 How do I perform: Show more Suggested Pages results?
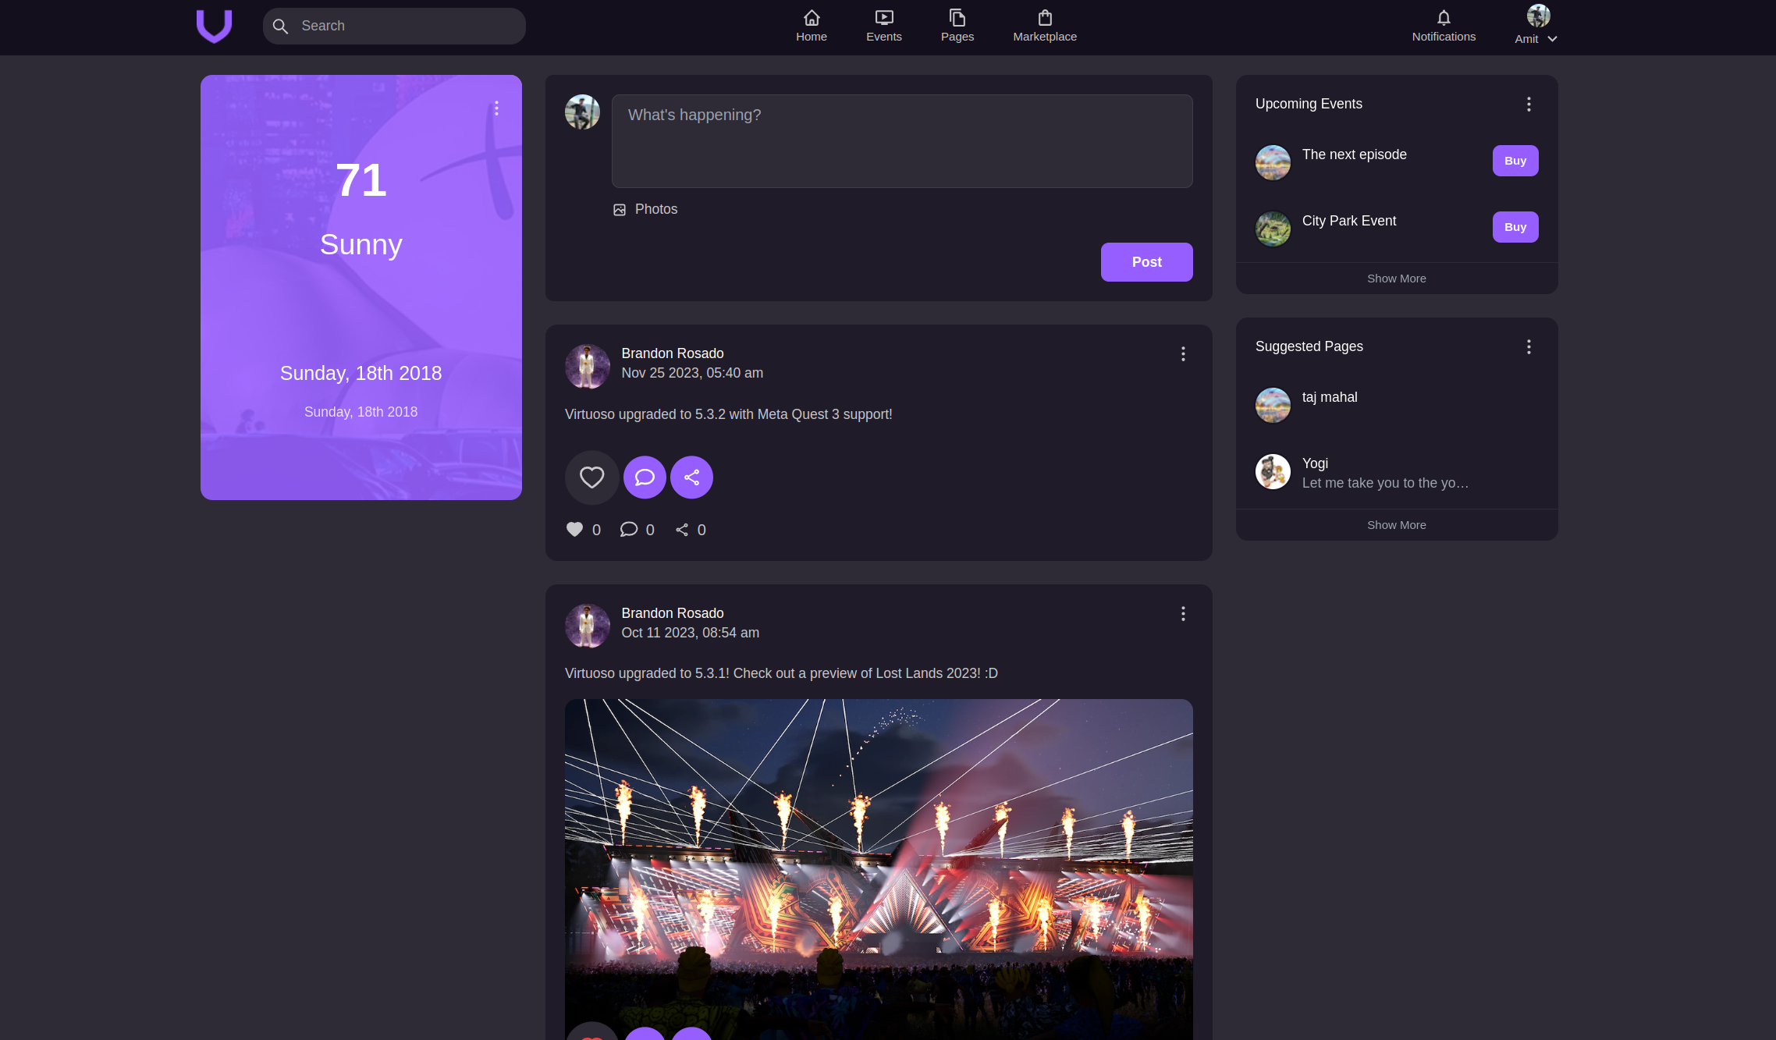coord(1398,525)
